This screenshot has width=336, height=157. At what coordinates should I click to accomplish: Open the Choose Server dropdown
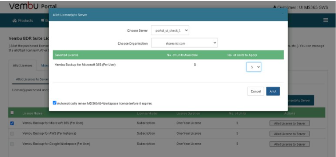[x=170, y=31]
